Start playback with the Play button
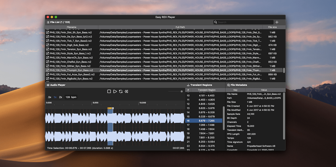 115,91
